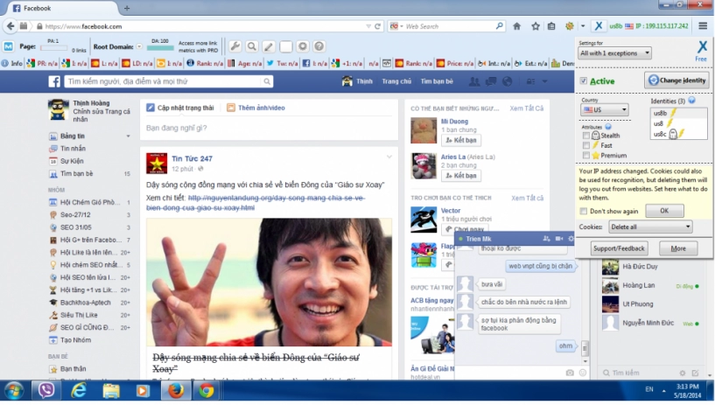Enable the Stealth attribute checkbox

[x=586, y=136]
